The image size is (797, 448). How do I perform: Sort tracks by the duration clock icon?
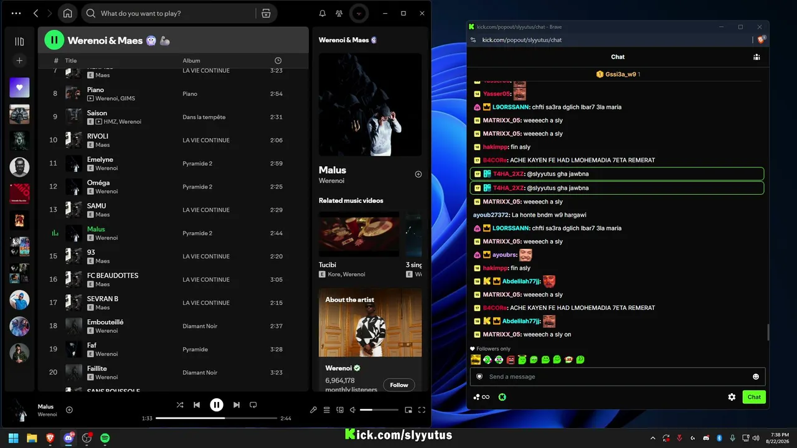[x=278, y=60]
